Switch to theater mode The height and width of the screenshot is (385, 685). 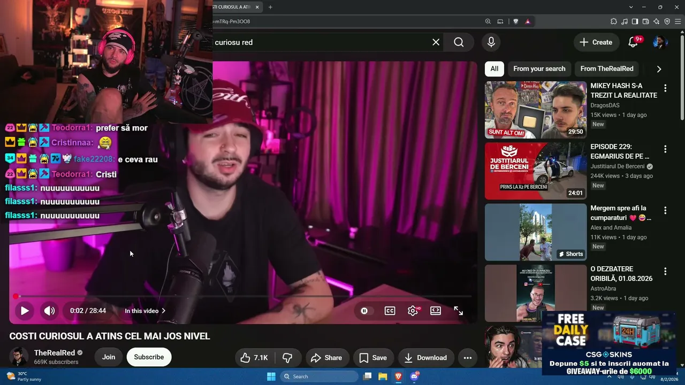[436, 311]
